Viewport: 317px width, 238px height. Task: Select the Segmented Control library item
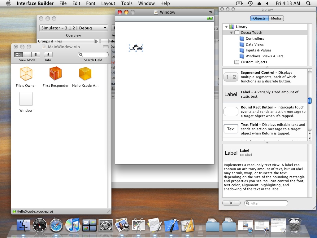(265, 77)
